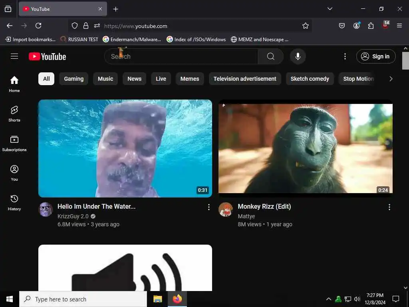Click Mattye channel avatar
This screenshot has height=307, width=409.
click(x=226, y=209)
